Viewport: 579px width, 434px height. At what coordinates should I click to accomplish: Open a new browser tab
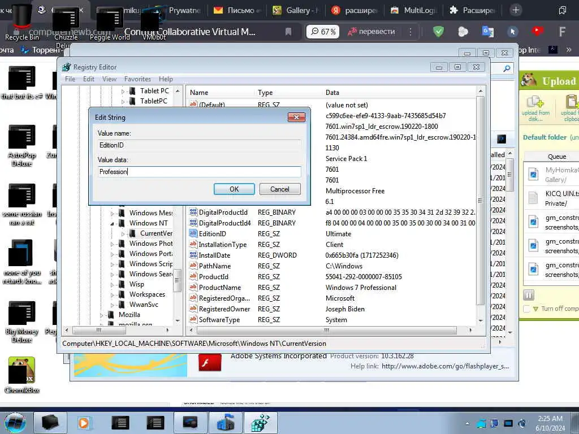click(x=516, y=10)
